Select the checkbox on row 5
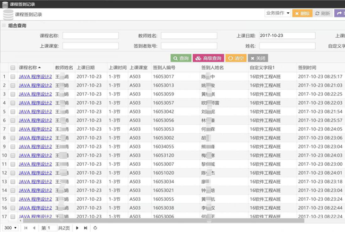 coord(13,111)
